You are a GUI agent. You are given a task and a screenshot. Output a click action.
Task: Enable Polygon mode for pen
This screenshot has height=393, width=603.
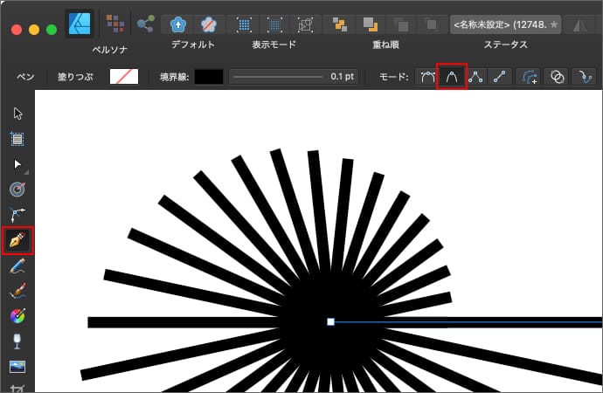476,77
